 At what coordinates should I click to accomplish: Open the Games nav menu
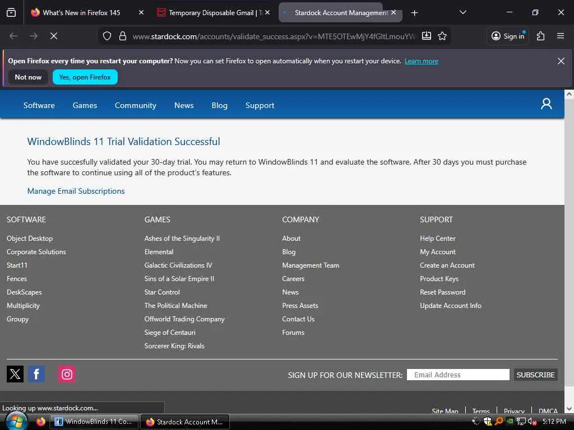coord(85,105)
